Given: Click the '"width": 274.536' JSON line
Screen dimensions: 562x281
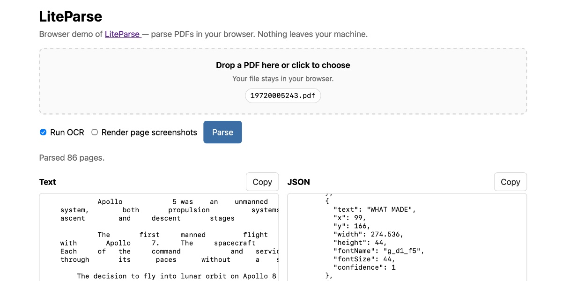Looking at the screenshot, I should point(368,234).
